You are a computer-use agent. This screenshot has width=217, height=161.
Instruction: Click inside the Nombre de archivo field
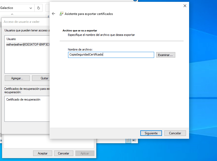click(111, 55)
